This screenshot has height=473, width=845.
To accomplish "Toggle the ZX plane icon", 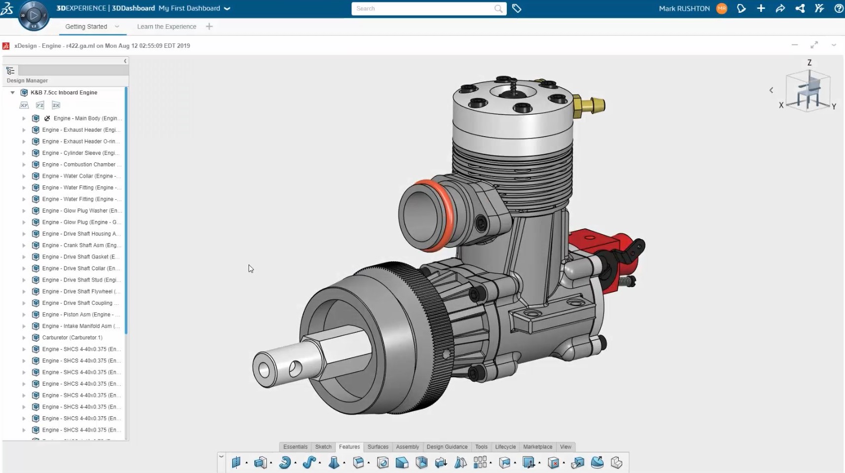I will pyautogui.click(x=56, y=105).
